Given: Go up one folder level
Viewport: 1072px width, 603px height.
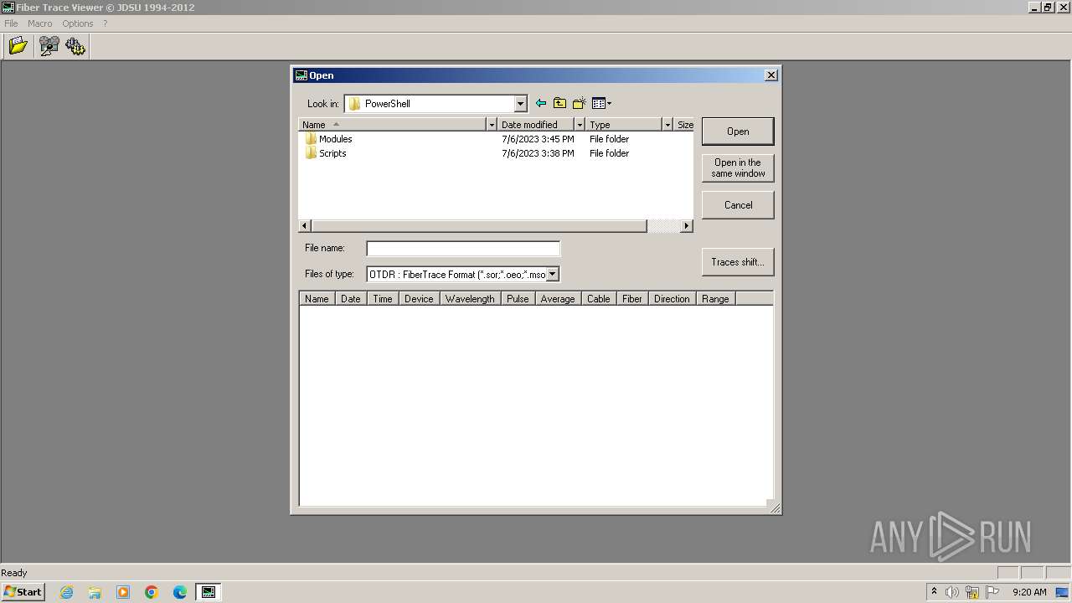Looking at the screenshot, I should click(x=559, y=103).
